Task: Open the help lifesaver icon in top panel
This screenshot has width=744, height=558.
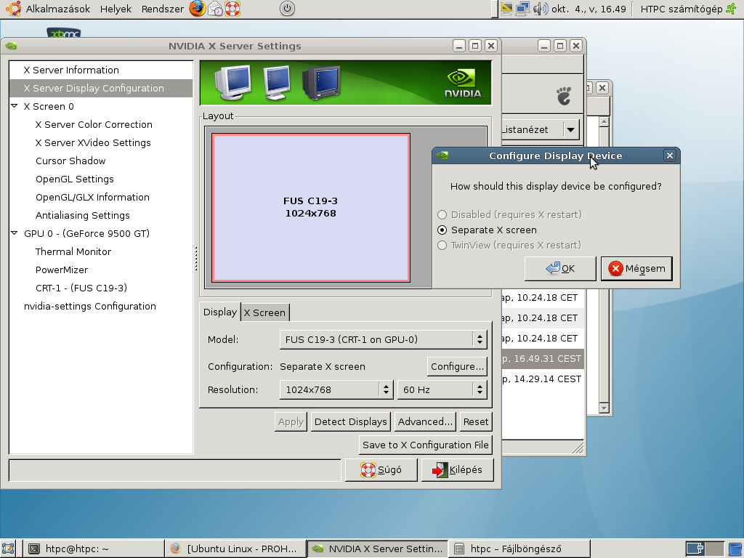Action: click(x=232, y=9)
